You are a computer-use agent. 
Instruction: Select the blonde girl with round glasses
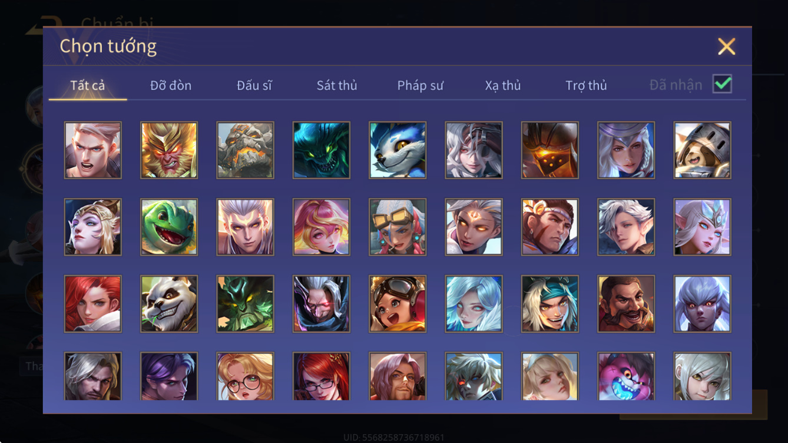(245, 376)
